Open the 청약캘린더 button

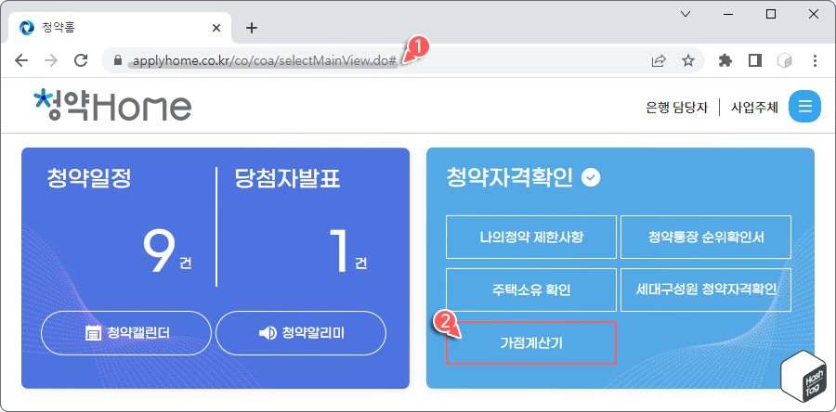tap(126, 333)
